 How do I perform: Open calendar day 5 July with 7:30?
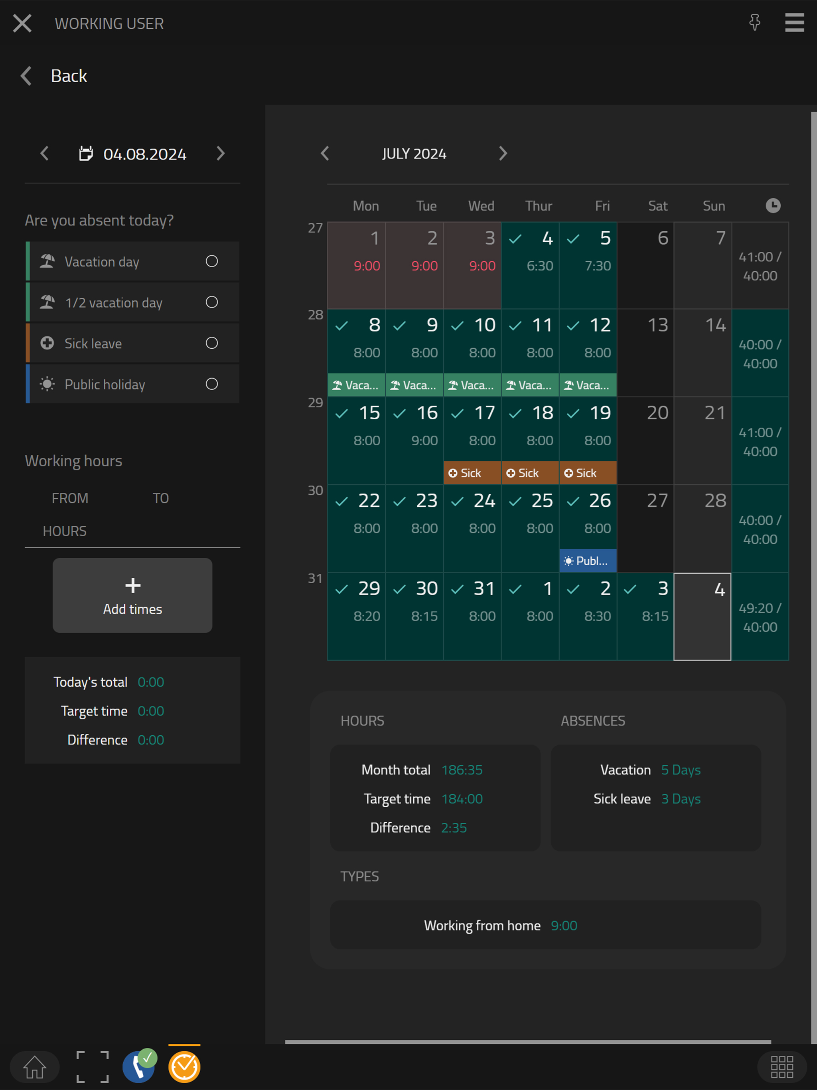tap(588, 266)
